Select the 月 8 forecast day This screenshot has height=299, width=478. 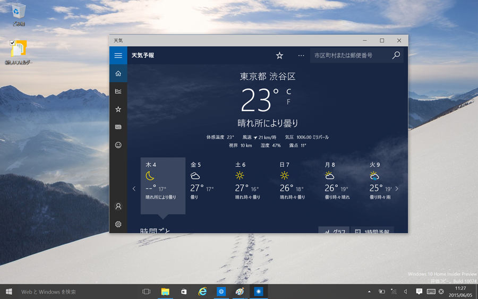342,186
